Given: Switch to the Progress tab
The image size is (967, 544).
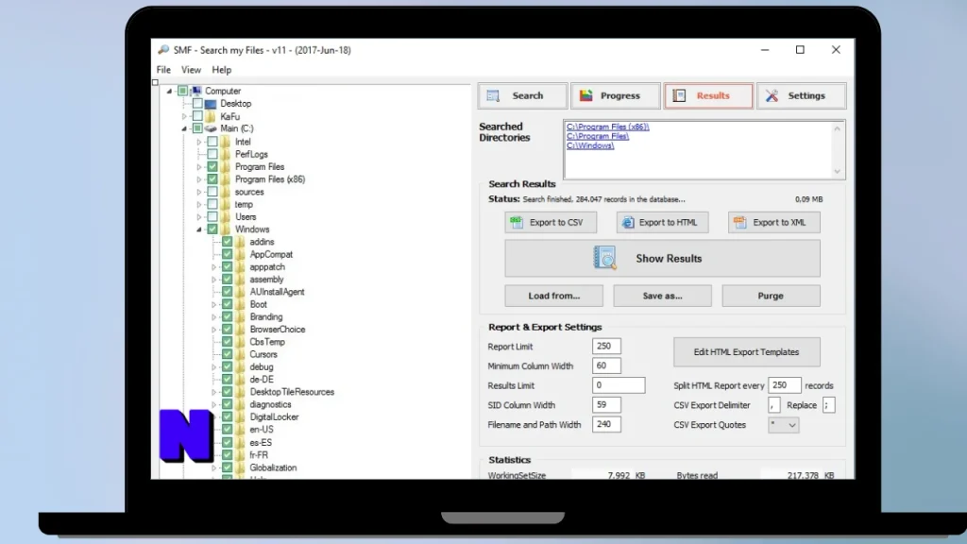Looking at the screenshot, I should pos(615,95).
